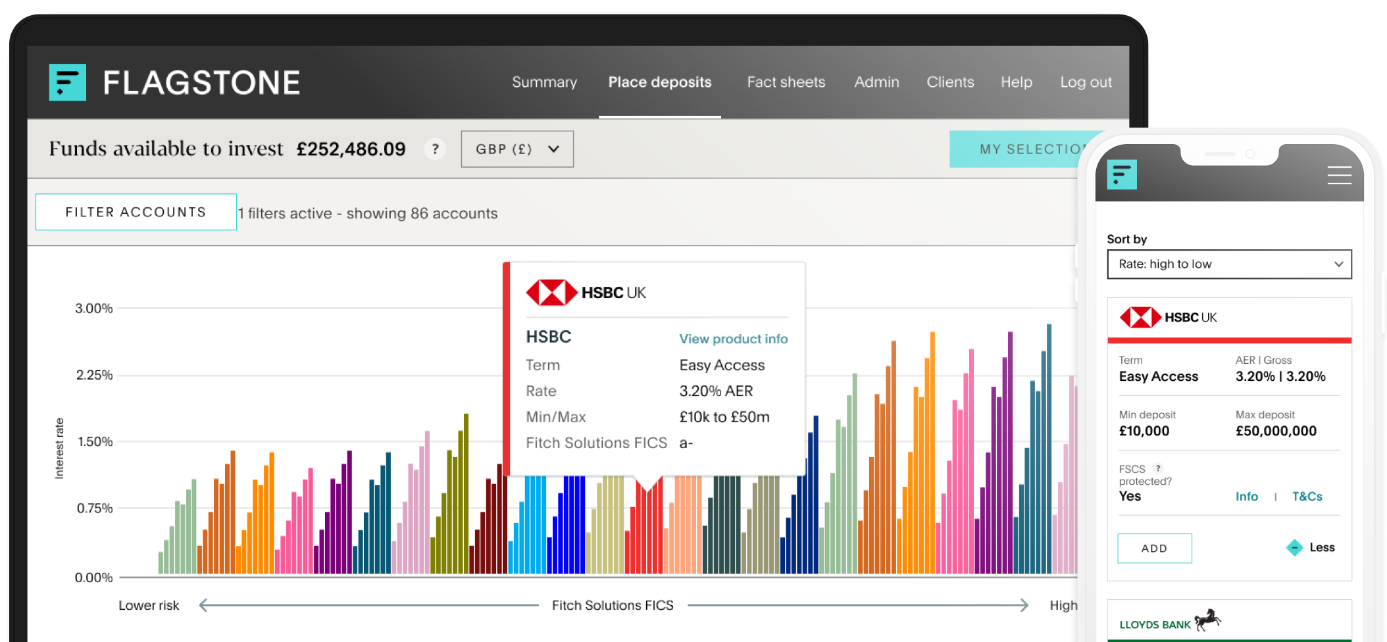Image resolution: width=1387 pixels, height=642 pixels.
Task: Click the tallest teal bar near the chart's right edge
Action: point(1049,449)
